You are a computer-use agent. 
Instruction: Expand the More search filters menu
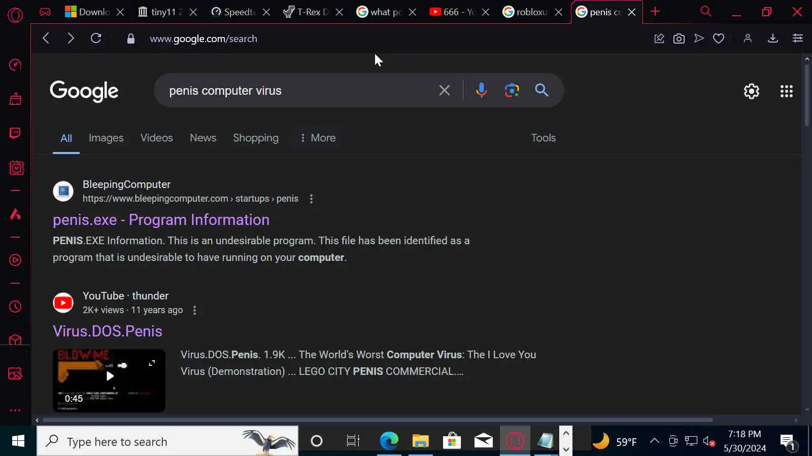318,138
